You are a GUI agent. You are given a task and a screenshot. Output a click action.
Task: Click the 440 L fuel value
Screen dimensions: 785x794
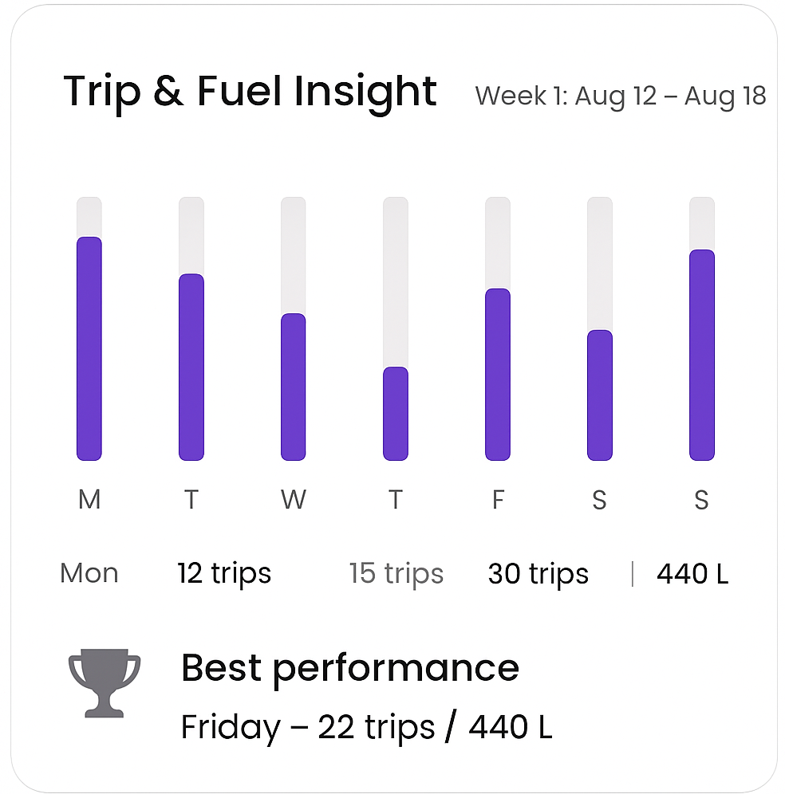[x=692, y=574]
